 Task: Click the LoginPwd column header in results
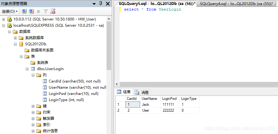pyautogui.click(x=170, y=99)
